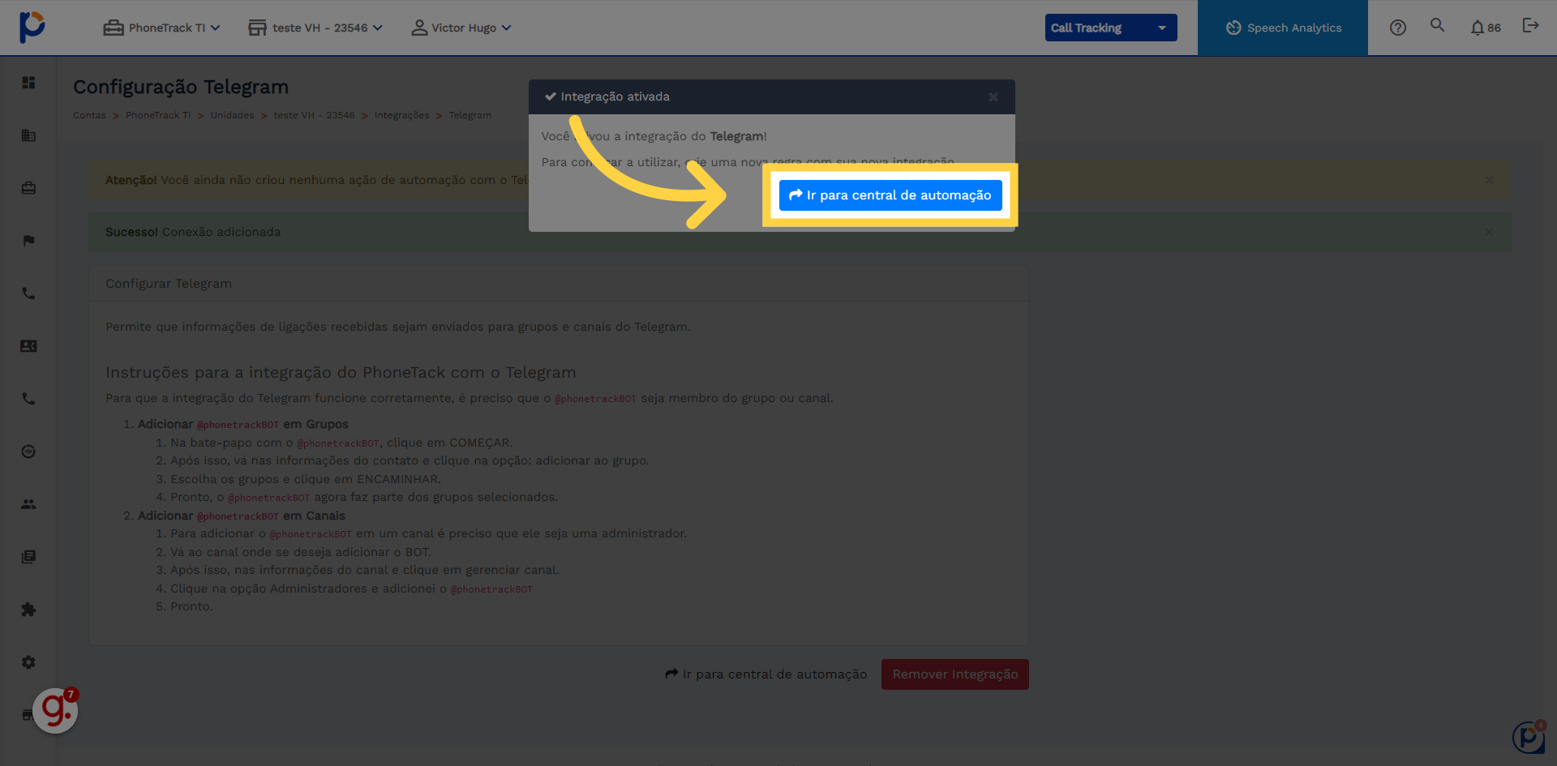Dismiss the Sucesso Conexão adicionada alert
1557x766 pixels.
point(1489,232)
